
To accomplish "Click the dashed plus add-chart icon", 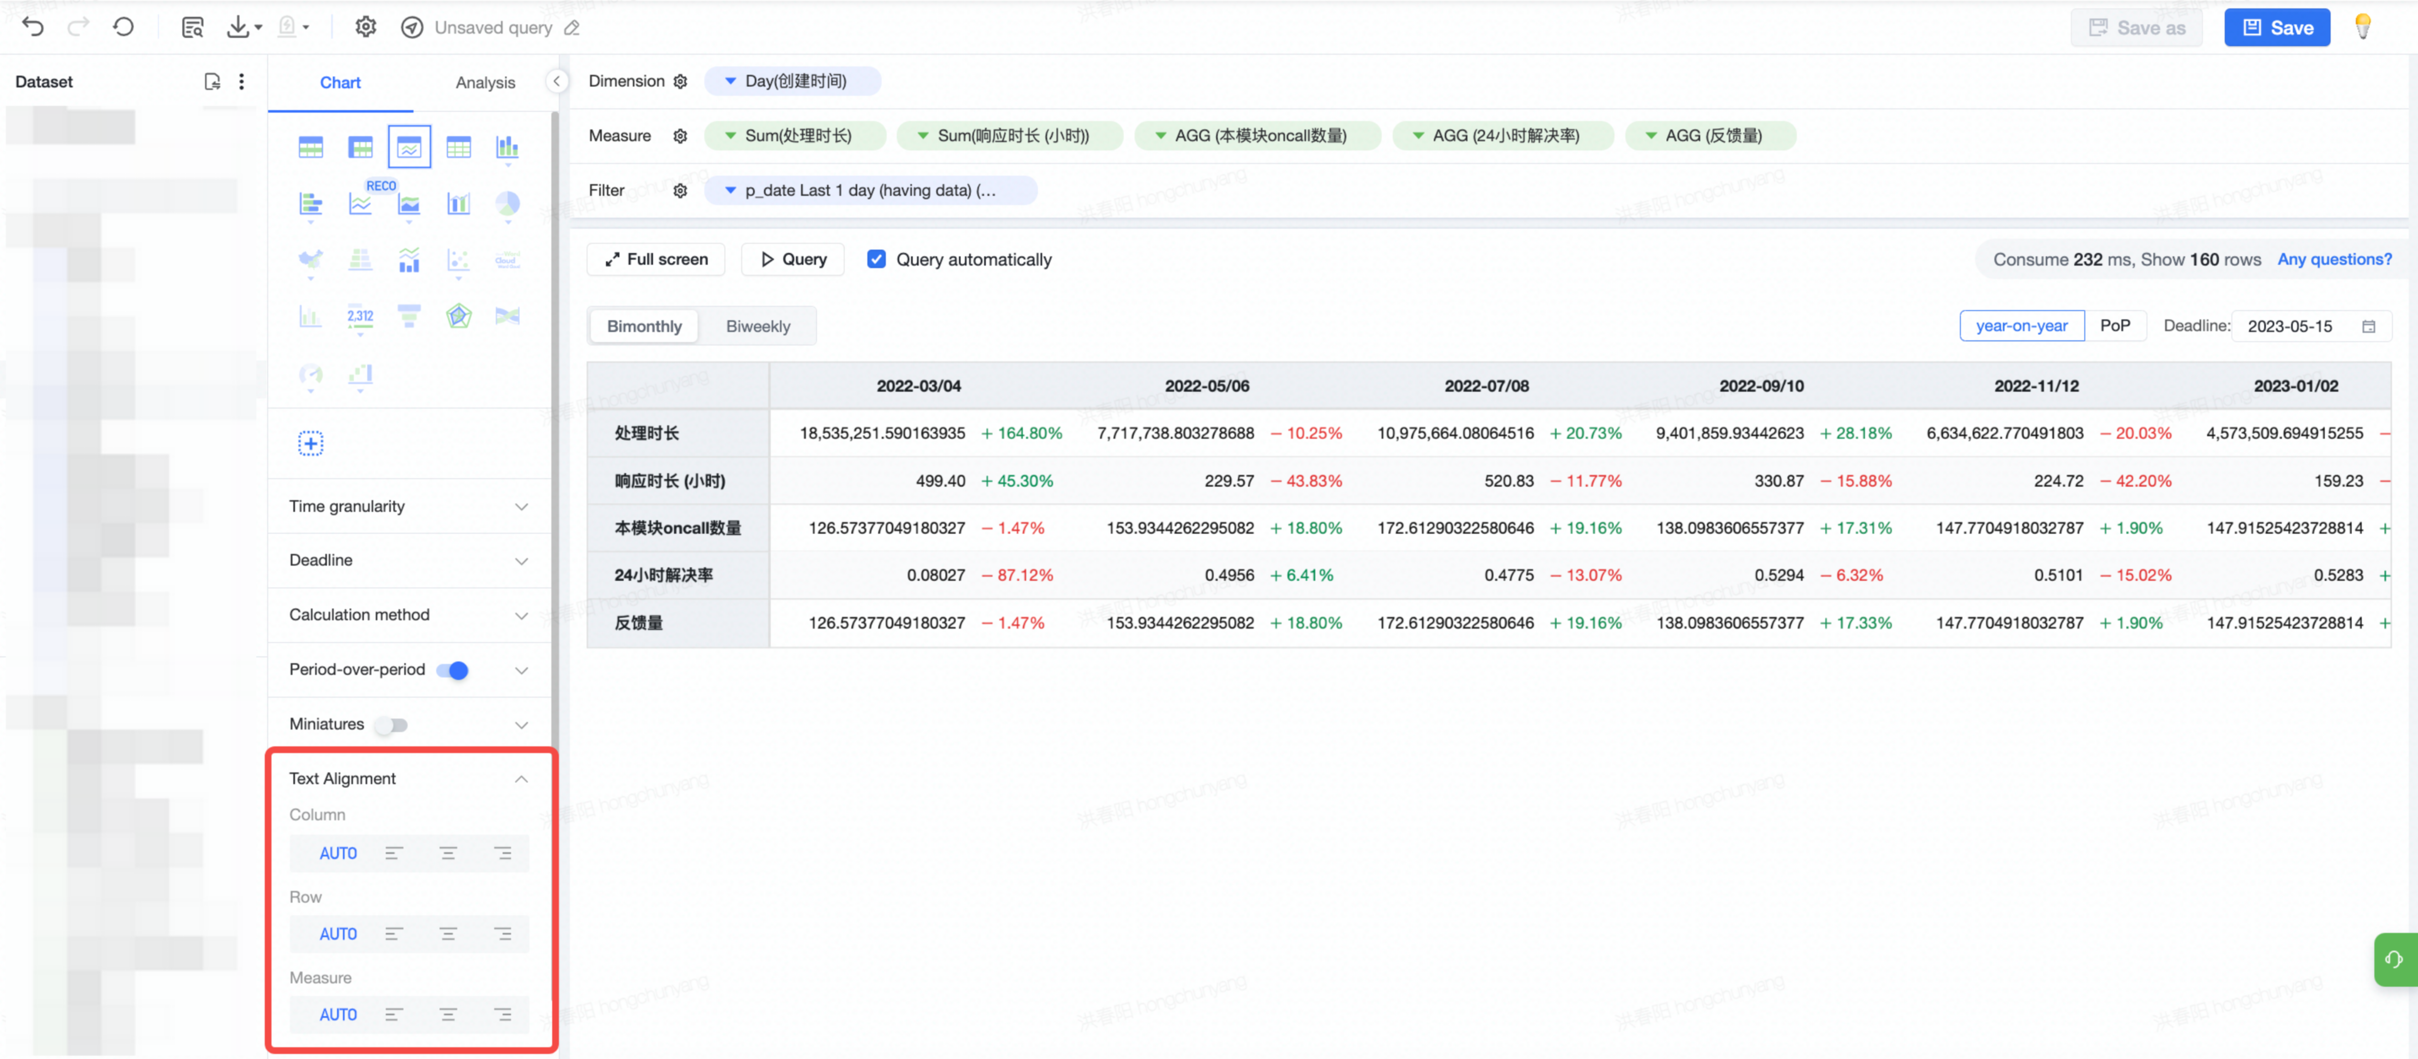I will pos(311,443).
